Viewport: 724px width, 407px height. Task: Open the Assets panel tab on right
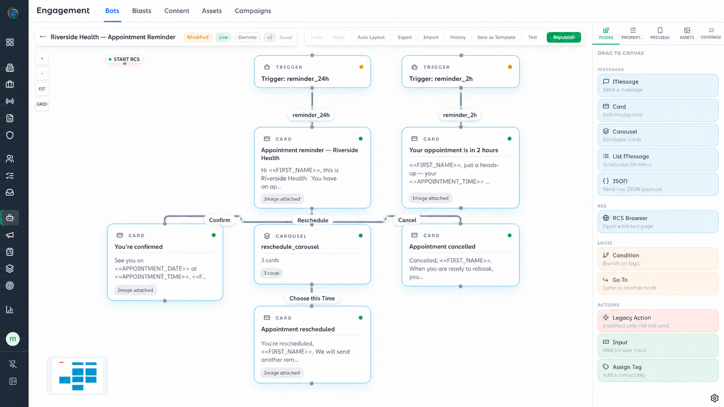(x=687, y=33)
